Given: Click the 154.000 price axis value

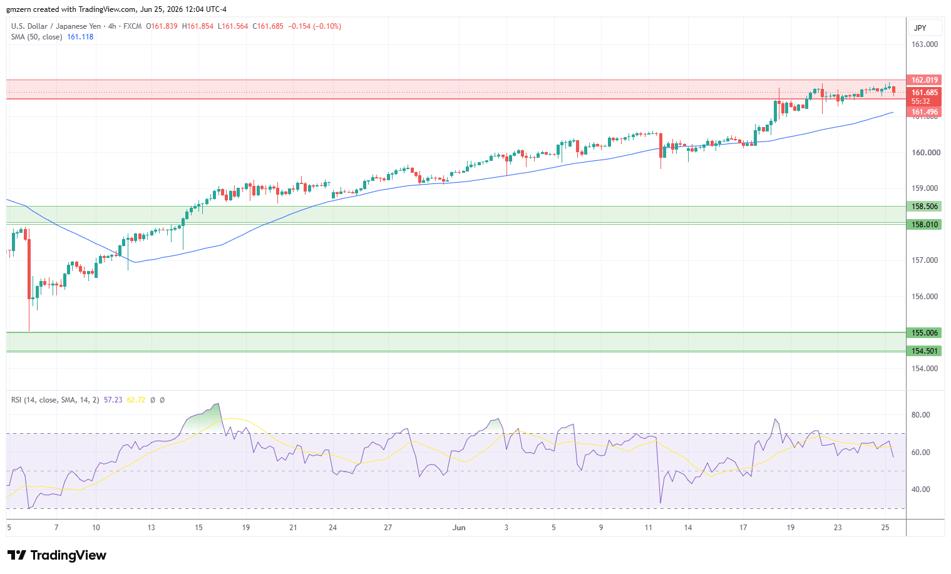Looking at the screenshot, I should pyautogui.click(x=925, y=369).
